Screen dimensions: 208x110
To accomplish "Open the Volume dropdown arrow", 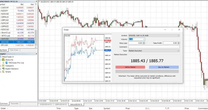I will coord(144,39).
